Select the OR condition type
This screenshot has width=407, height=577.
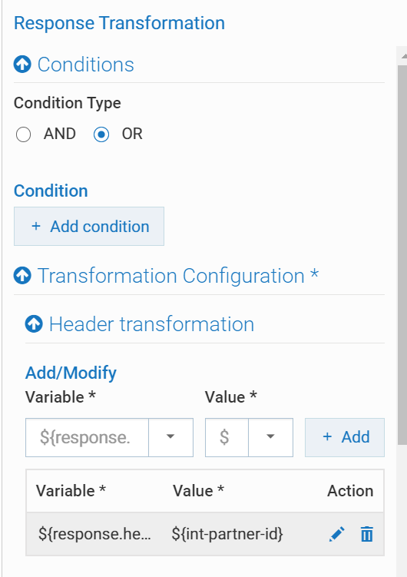(101, 134)
